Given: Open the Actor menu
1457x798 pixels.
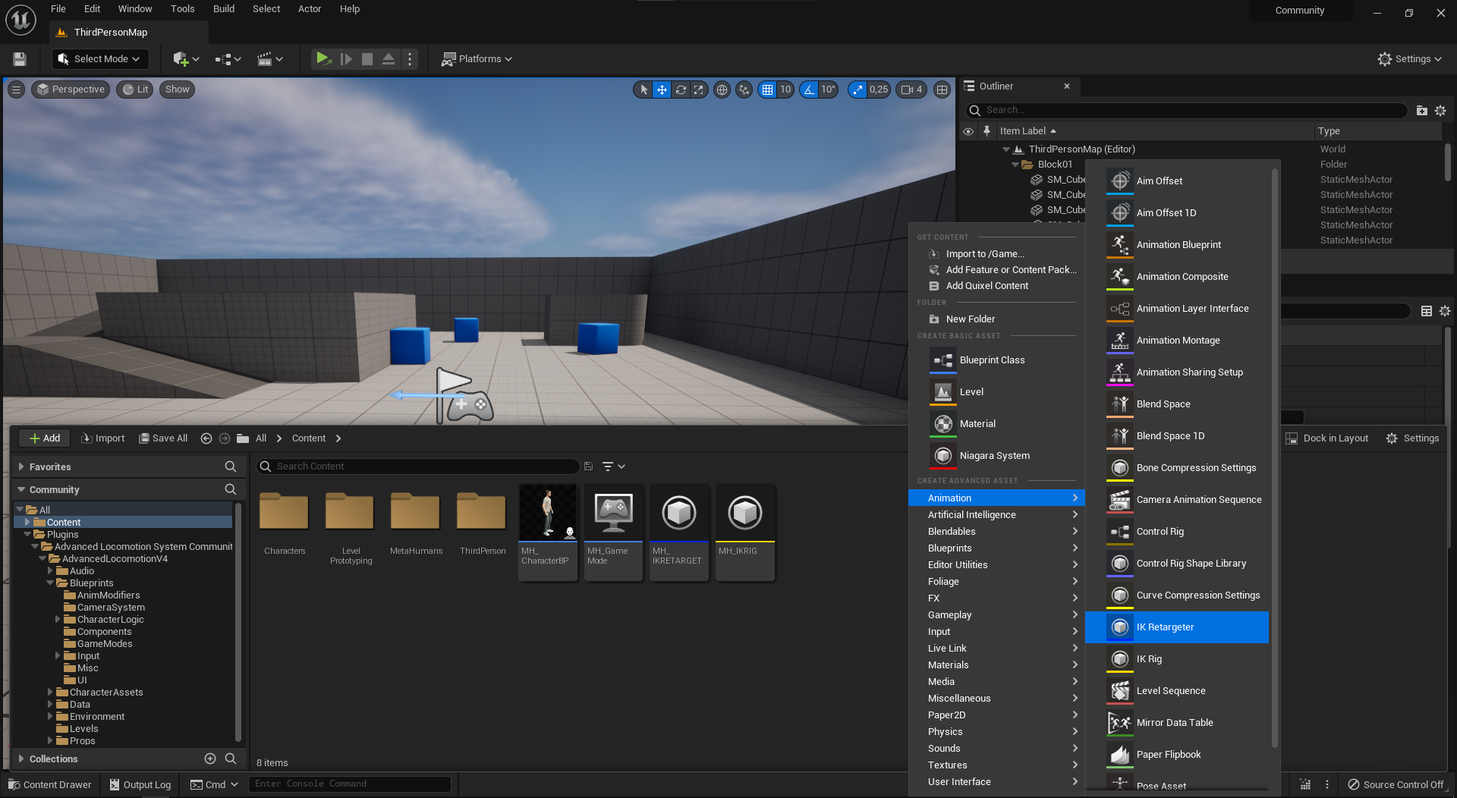Looking at the screenshot, I should (310, 9).
